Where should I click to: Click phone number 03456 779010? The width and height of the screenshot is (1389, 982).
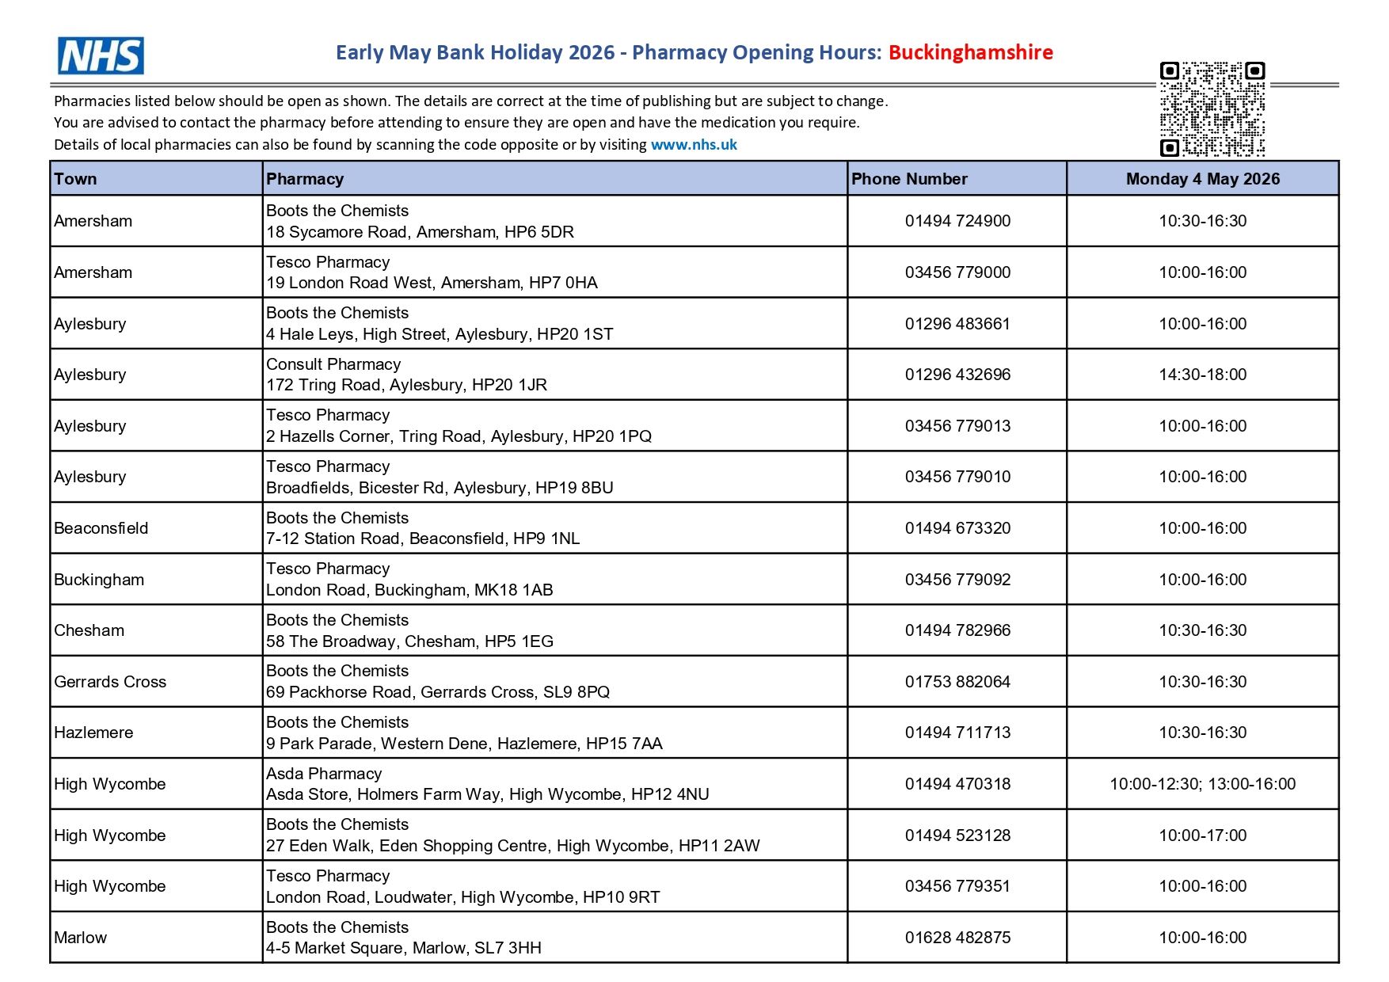957,477
